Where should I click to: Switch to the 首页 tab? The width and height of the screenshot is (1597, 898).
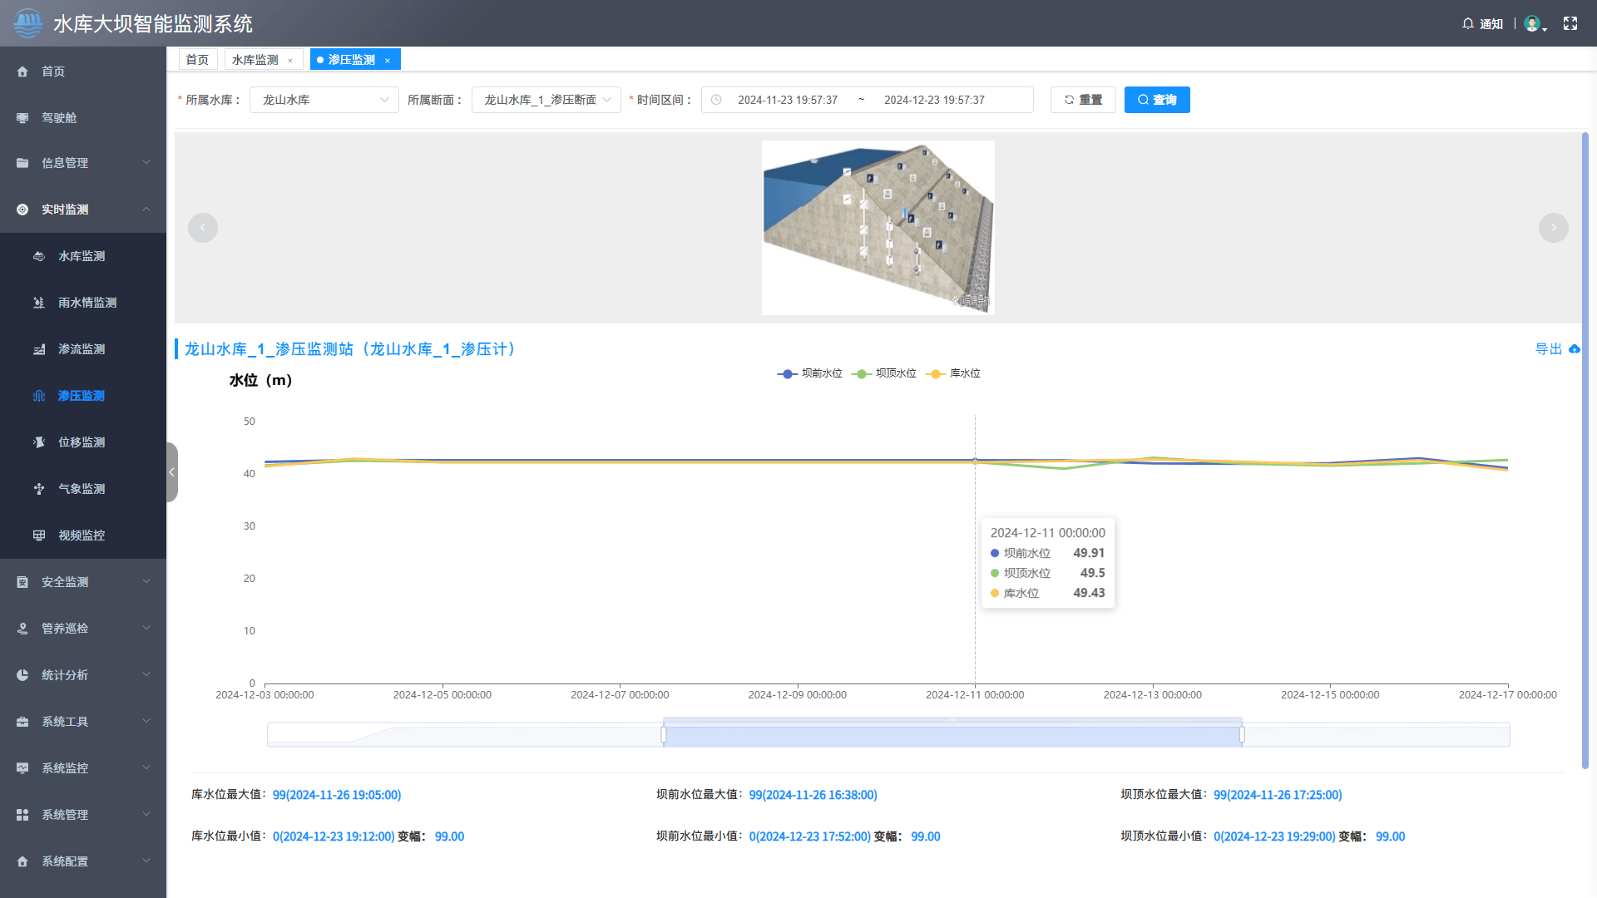[197, 60]
